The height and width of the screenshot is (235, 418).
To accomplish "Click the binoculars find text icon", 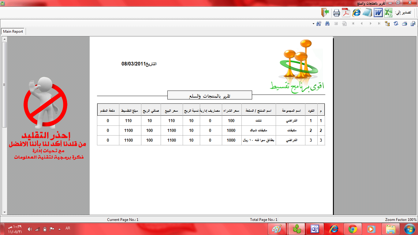I will click(327, 24).
